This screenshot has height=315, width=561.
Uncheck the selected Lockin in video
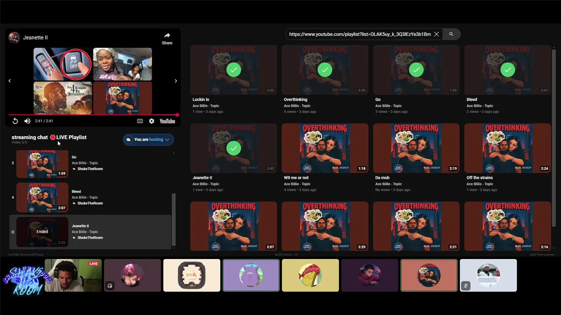[234, 70]
